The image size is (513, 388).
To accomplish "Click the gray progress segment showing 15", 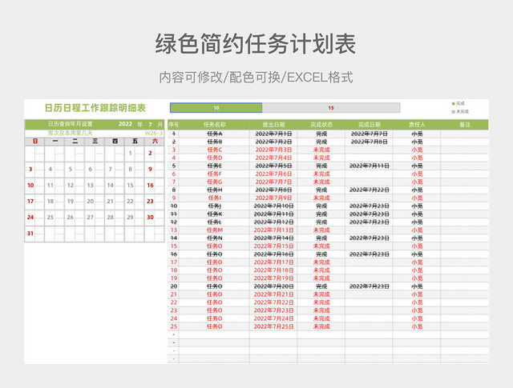I will tap(331, 108).
